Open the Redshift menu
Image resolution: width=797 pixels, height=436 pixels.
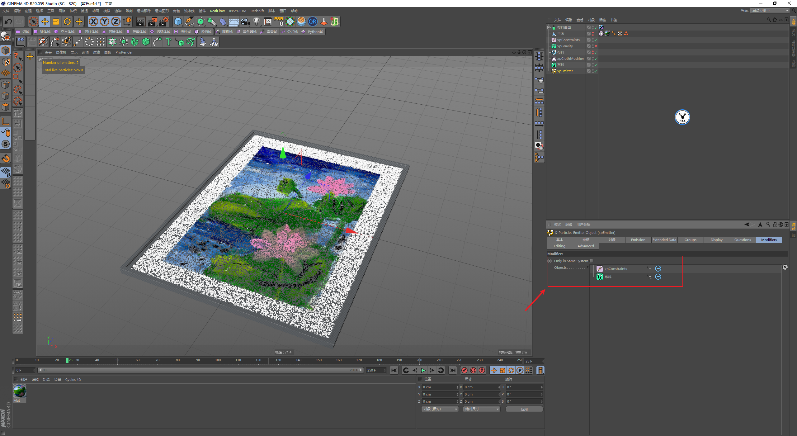point(257,11)
